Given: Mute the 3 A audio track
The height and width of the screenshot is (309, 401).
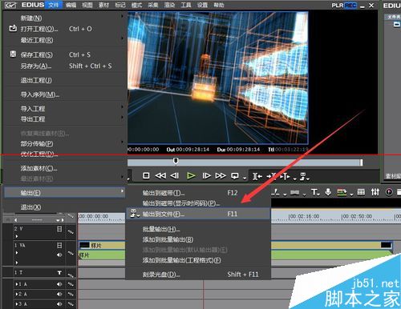Looking at the screenshot, I should tap(59, 304).
